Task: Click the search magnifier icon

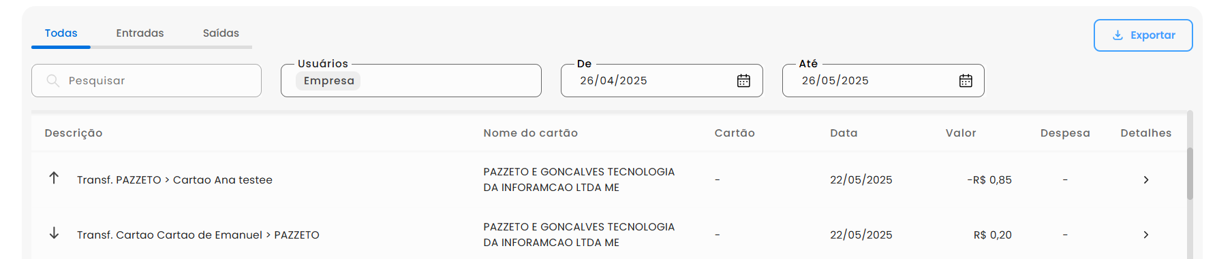Action: (x=52, y=81)
